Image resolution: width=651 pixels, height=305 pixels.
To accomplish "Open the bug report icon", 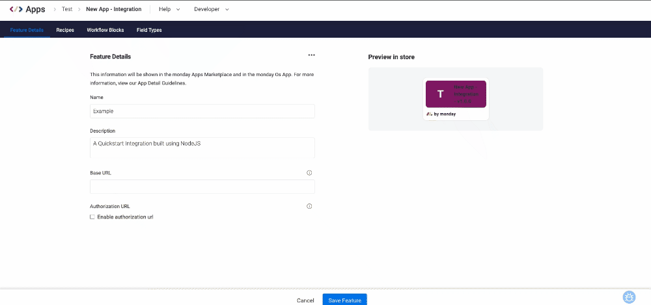I will tap(630, 297).
